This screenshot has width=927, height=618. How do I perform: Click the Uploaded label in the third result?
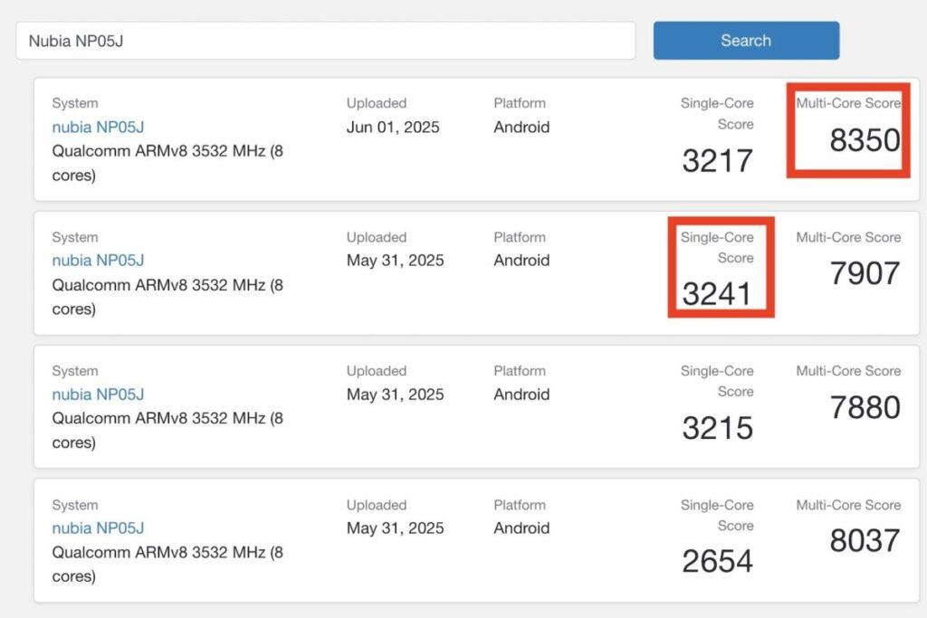(x=376, y=371)
